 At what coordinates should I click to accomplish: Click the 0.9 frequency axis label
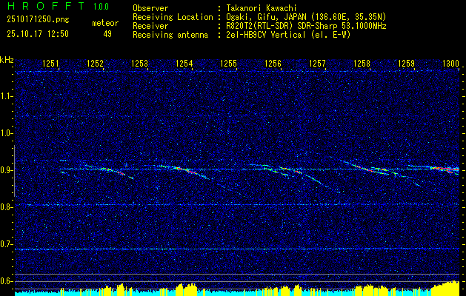click(7, 170)
